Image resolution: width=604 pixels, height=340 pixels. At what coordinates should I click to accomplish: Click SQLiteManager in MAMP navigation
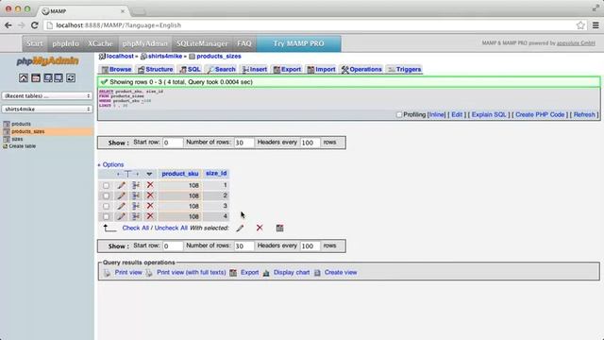click(202, 43)
